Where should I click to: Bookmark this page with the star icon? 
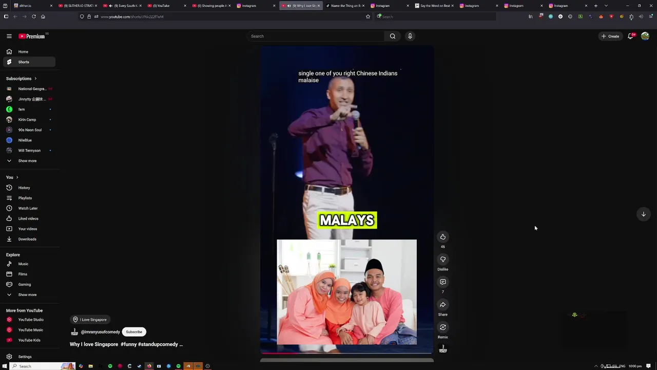pos(368,16)
